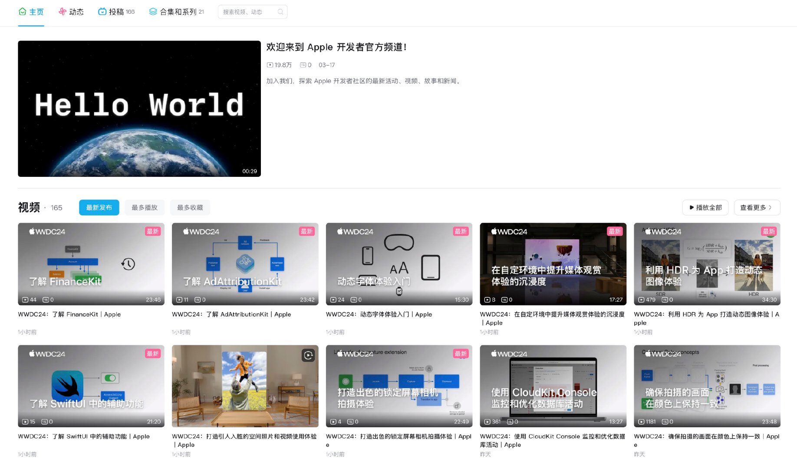
Task: Select the 最新发布 sort option
Action: [99, 207]
